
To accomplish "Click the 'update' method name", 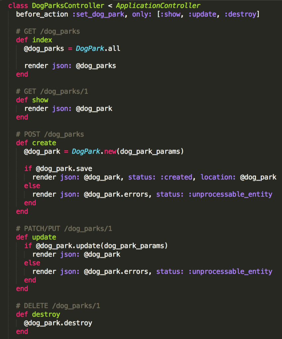I will (44, 237).
